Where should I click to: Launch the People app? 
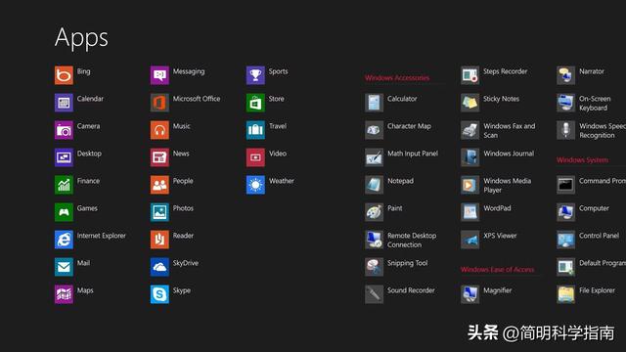click(x=159, y=185)
